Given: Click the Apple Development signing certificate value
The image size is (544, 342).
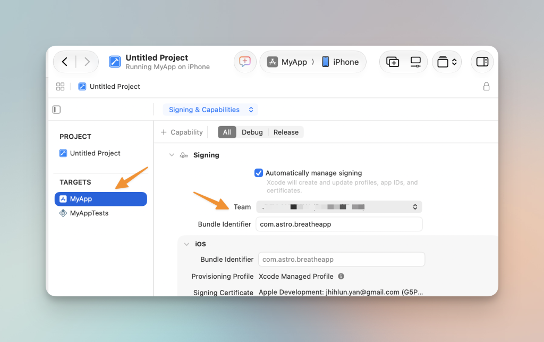Looking at the screenshot, I should [341, 293].
